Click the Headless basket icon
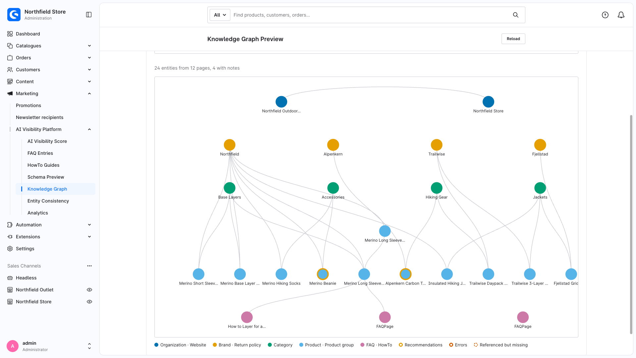Screen dimensions: 636x358 point(10,278)
